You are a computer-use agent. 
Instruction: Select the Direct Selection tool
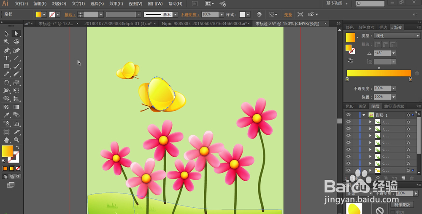coord(16,34)
